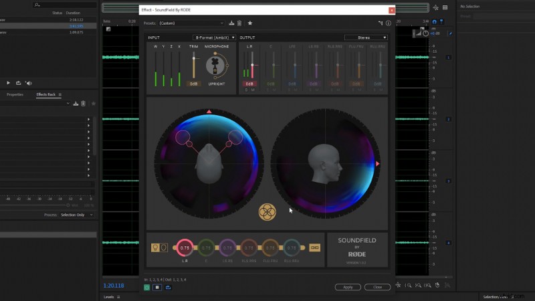Click the right pink virtual mic circle

click(x=235, y=137)
